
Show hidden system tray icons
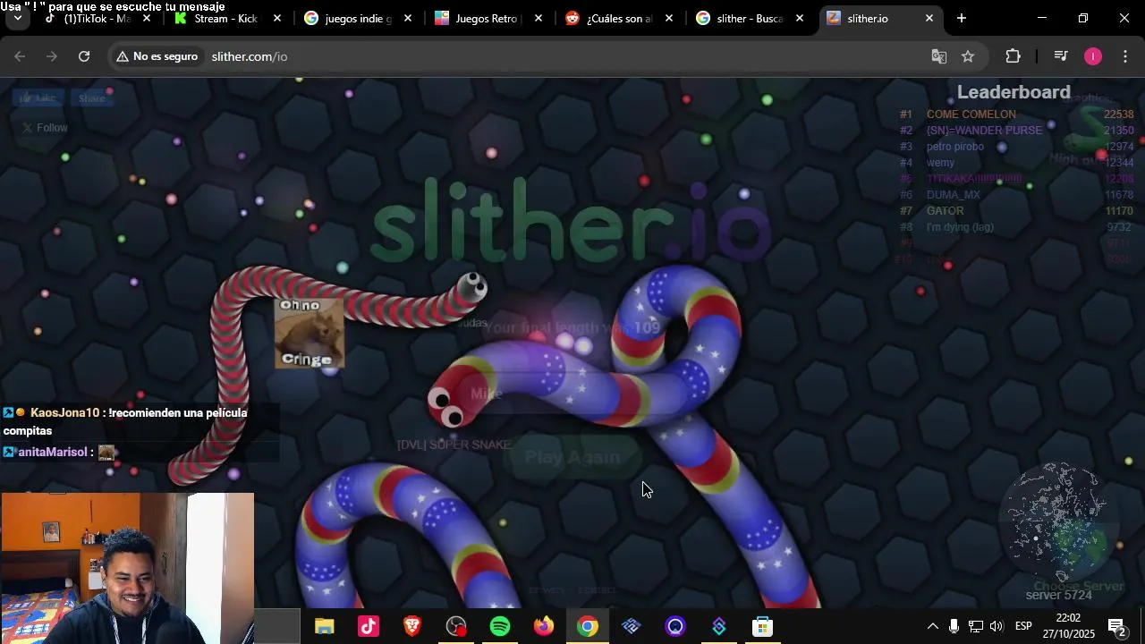pos(932,626)
